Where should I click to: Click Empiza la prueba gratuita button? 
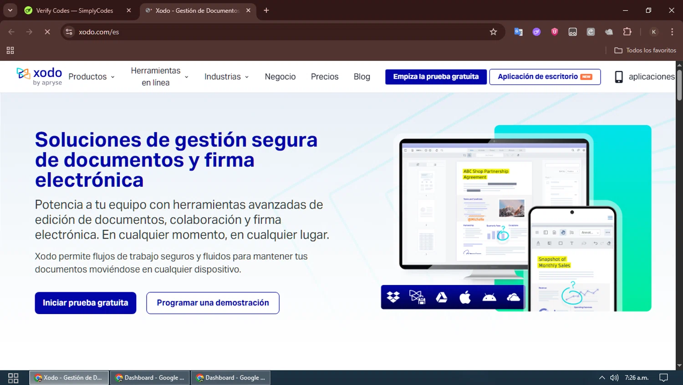click(436, 77)
